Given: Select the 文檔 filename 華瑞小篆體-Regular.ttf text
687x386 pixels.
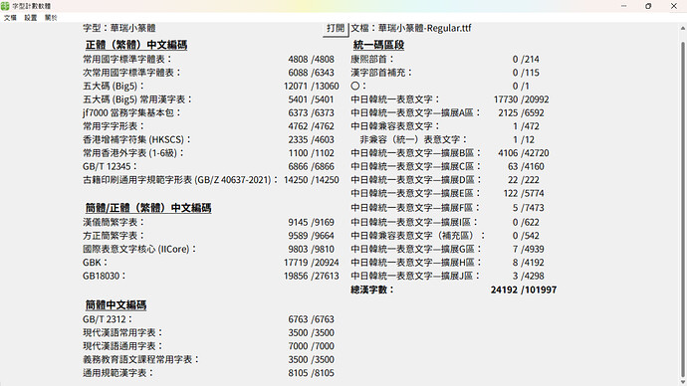Looking at the screenshot, I should 424,28.
